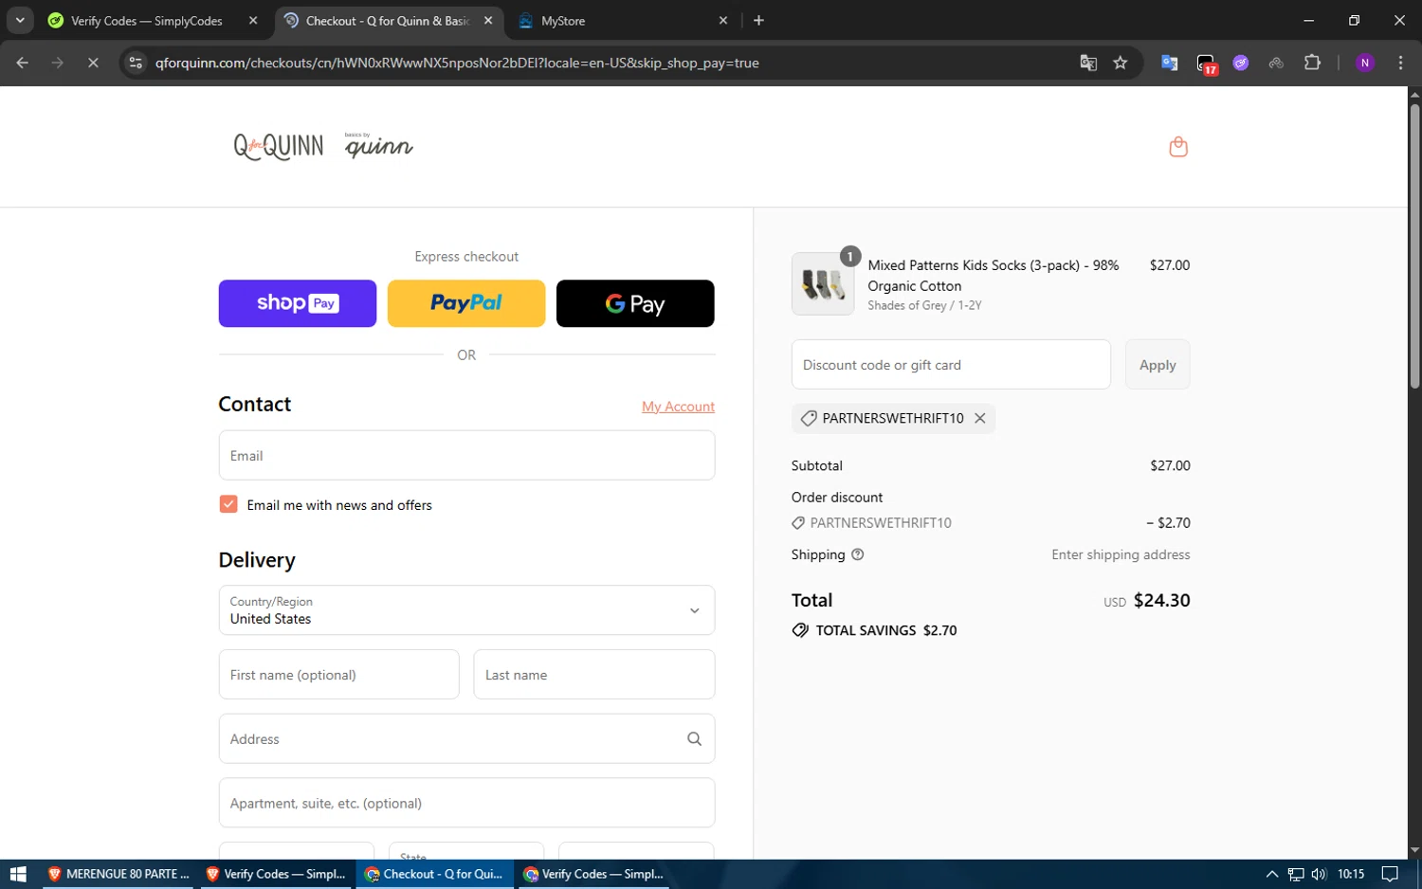Stop loading the page
Screen dimensions: 1422x889
pyautogui.click(x=93, y=63)
